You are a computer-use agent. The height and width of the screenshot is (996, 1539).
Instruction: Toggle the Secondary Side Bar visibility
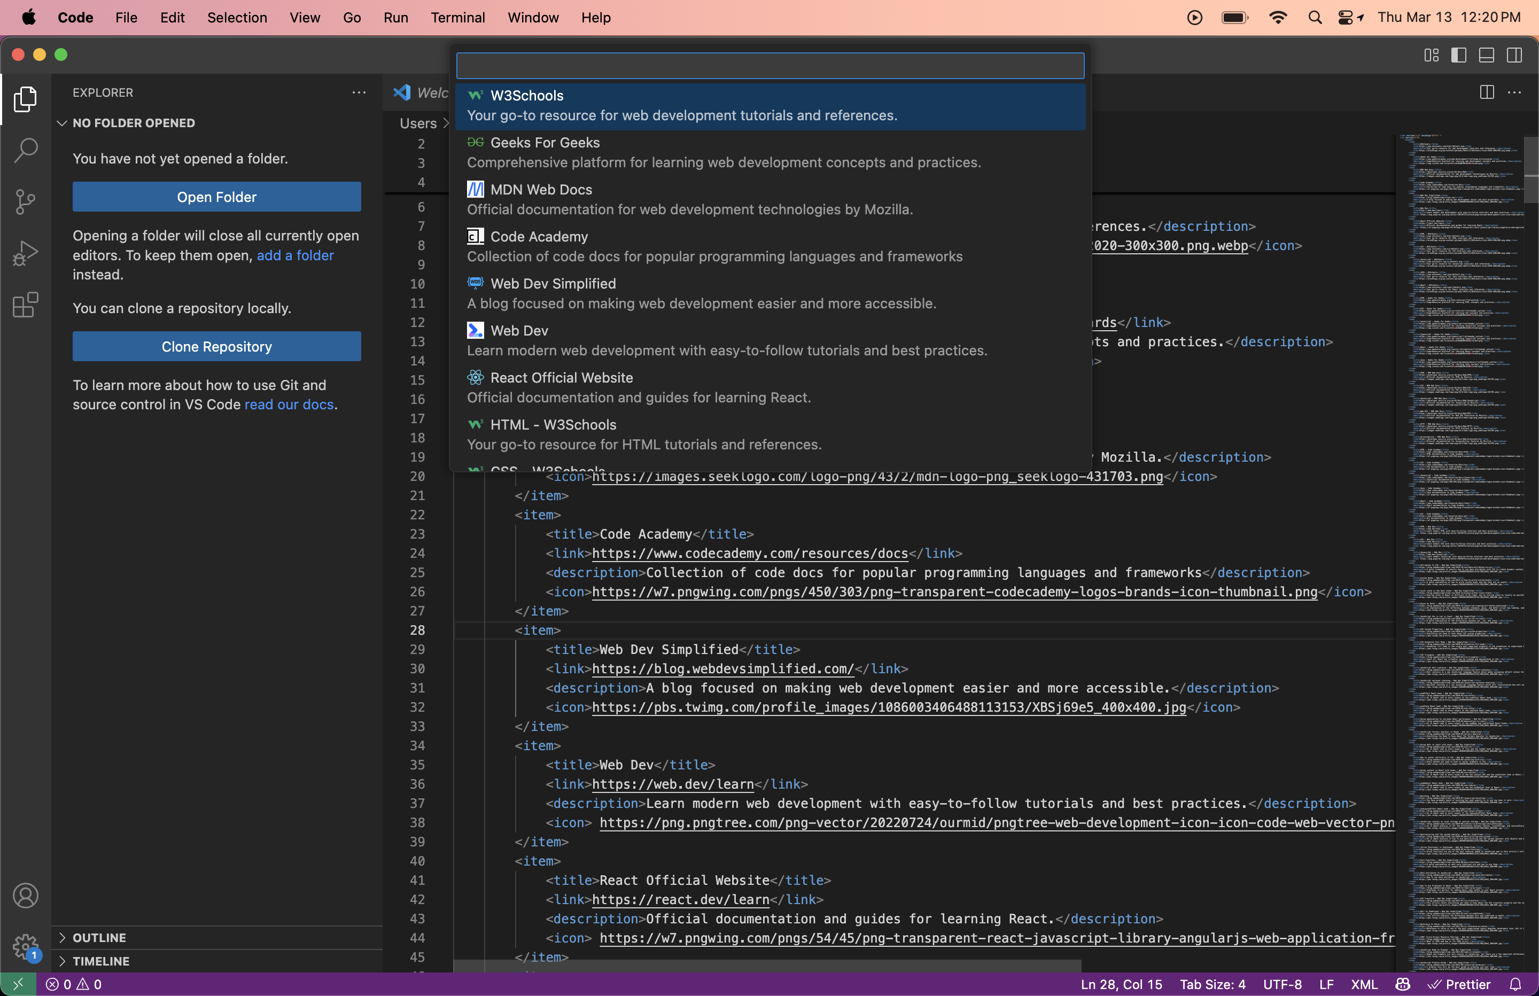[1514, 55]
